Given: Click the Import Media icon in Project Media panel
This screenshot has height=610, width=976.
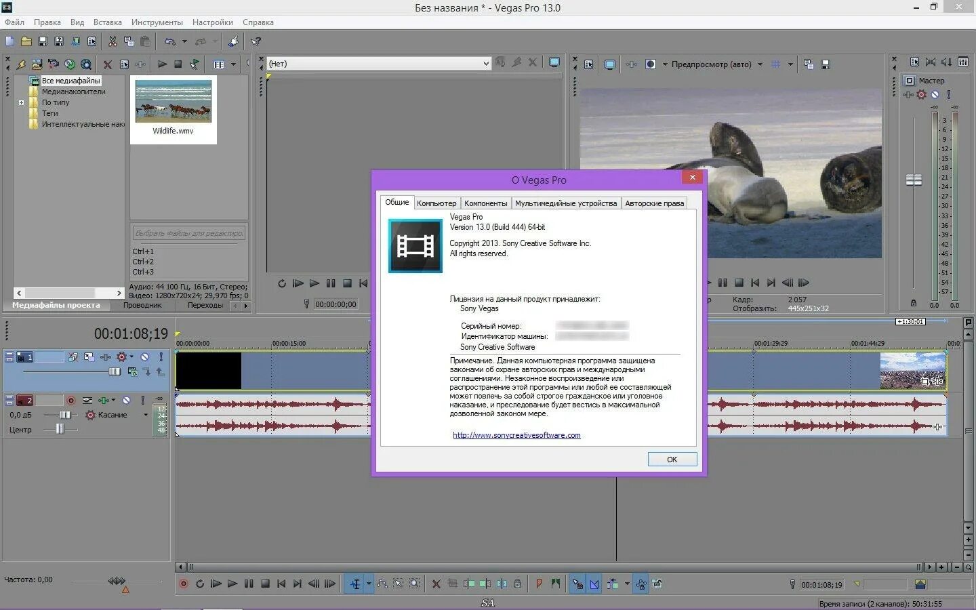Looking at the screenshot, I should pos(37,64).
